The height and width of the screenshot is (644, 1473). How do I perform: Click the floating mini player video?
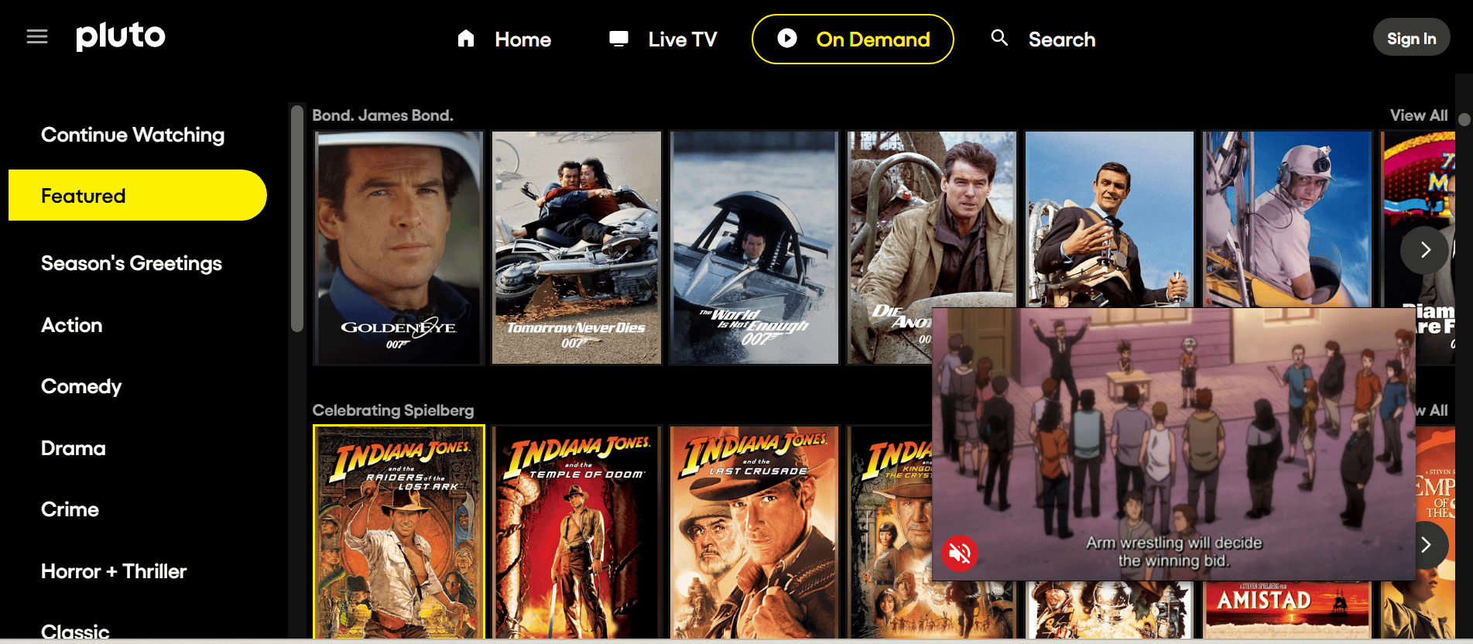tap(1173, 433)
